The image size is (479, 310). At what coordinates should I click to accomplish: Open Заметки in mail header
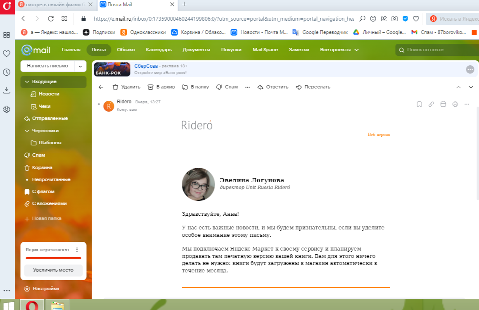[299, 50]
